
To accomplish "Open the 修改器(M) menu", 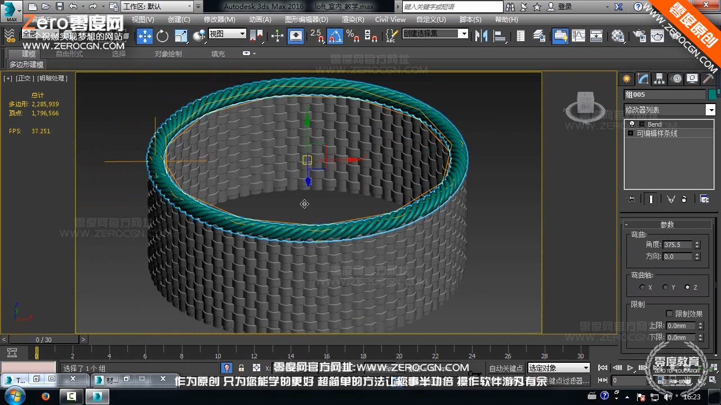I will coord(220,19).
